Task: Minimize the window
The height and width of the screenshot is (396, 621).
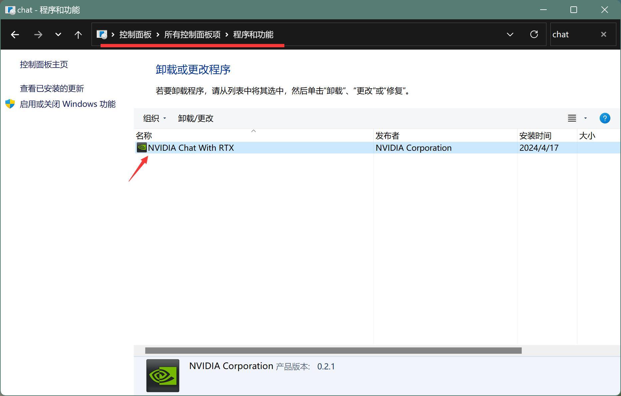Action: click(543, 10)
